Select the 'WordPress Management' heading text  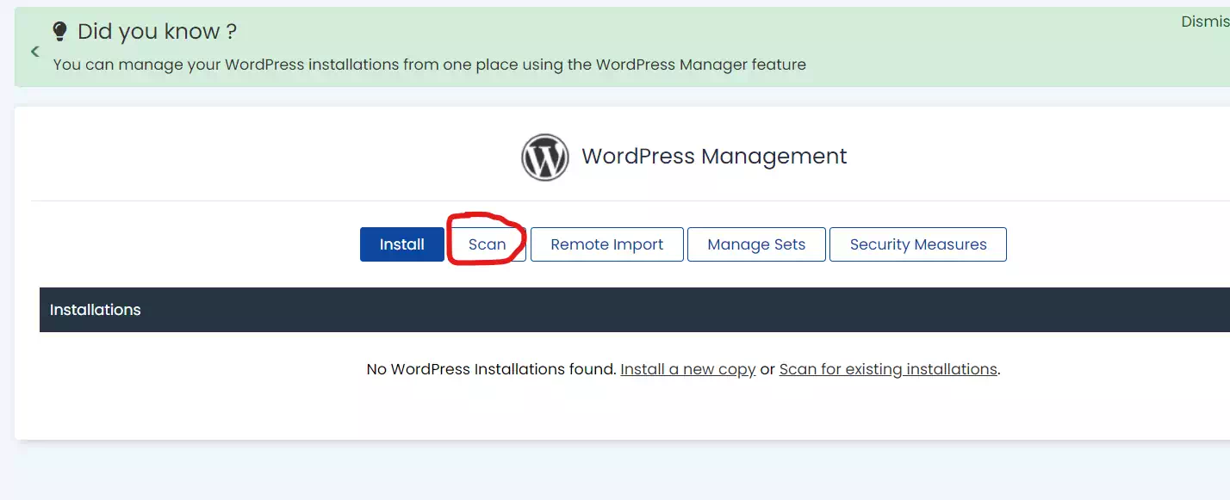tap(714, 157)
